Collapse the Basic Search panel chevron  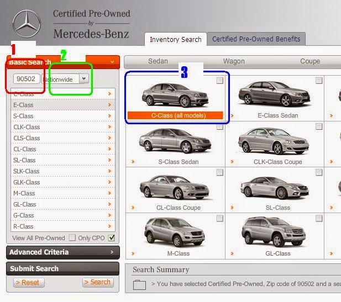[x=112, y=62]
